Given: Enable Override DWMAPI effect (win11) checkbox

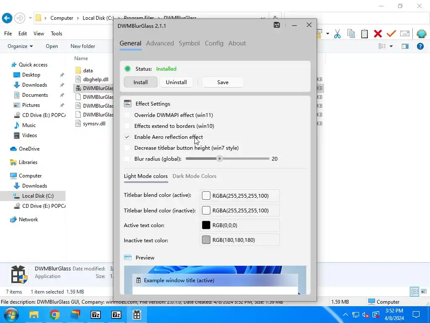Looking at the screenshot, I should click(127, 115).
